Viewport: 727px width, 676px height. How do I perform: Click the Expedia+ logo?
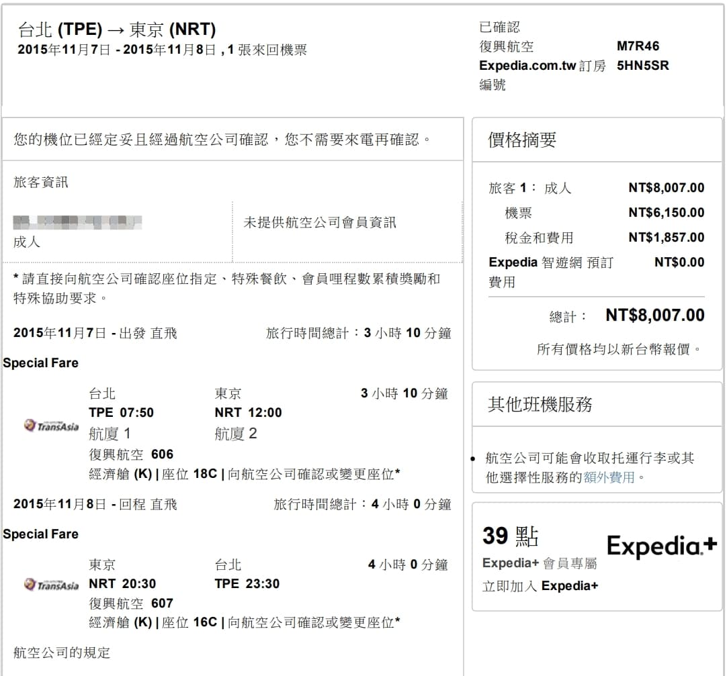(x=662, y=546)
